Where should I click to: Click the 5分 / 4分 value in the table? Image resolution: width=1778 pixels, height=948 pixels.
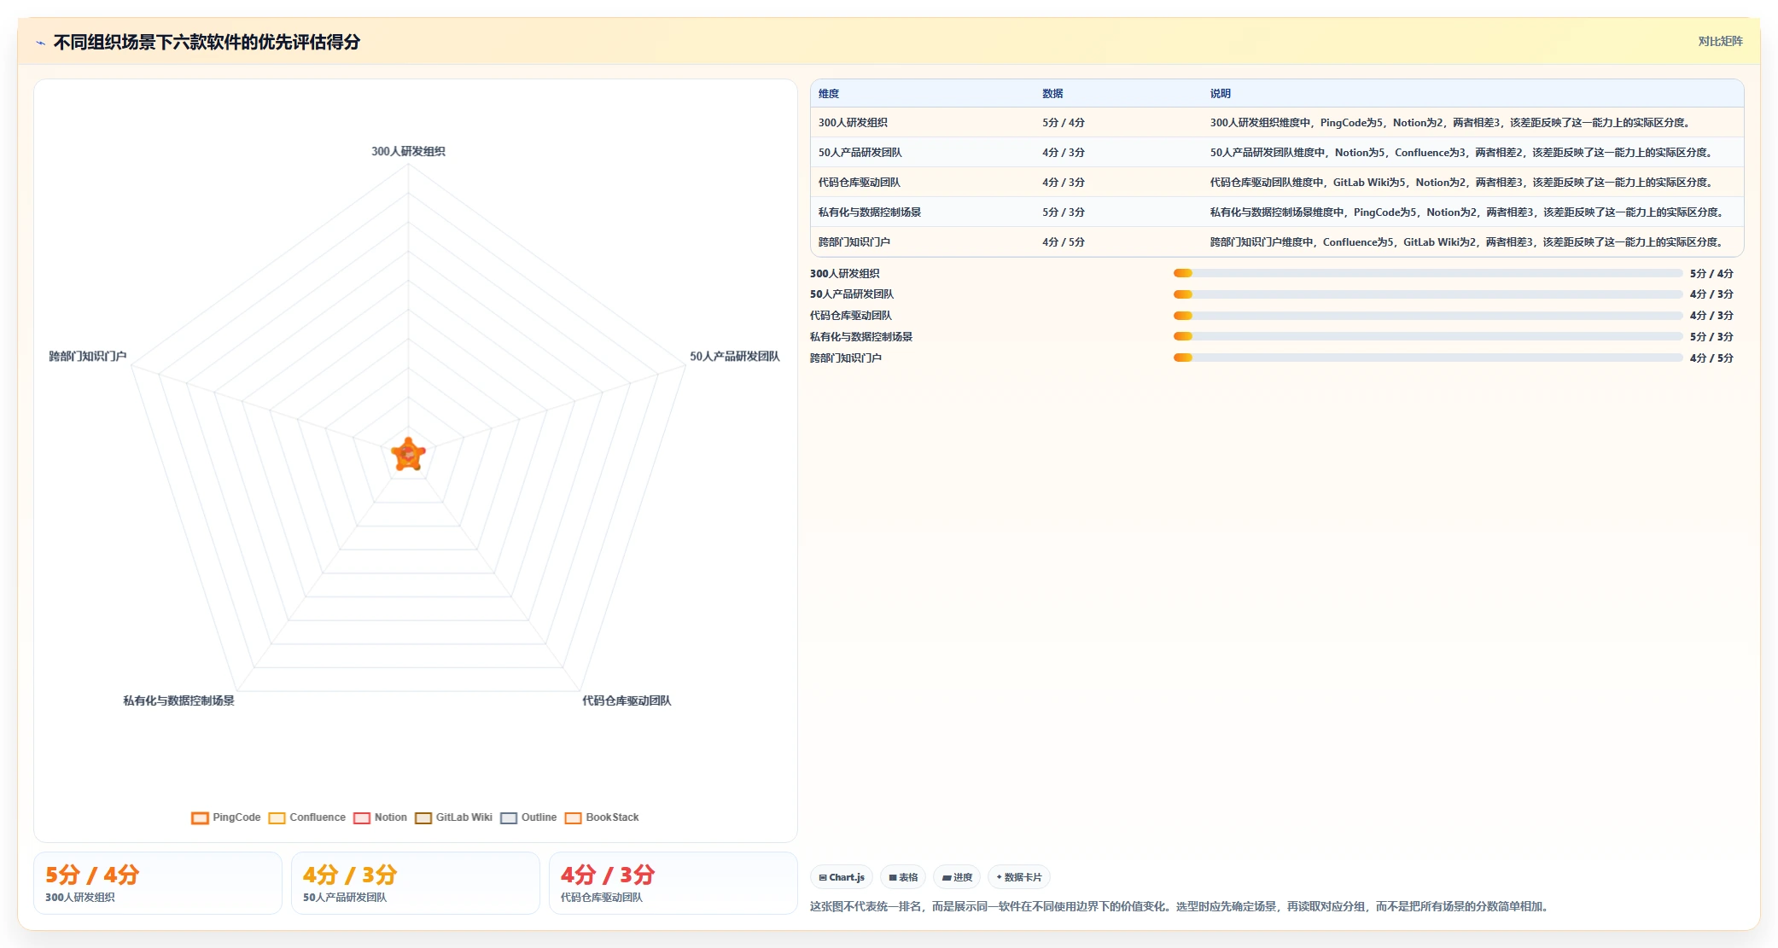click(x=1064, y=123)
